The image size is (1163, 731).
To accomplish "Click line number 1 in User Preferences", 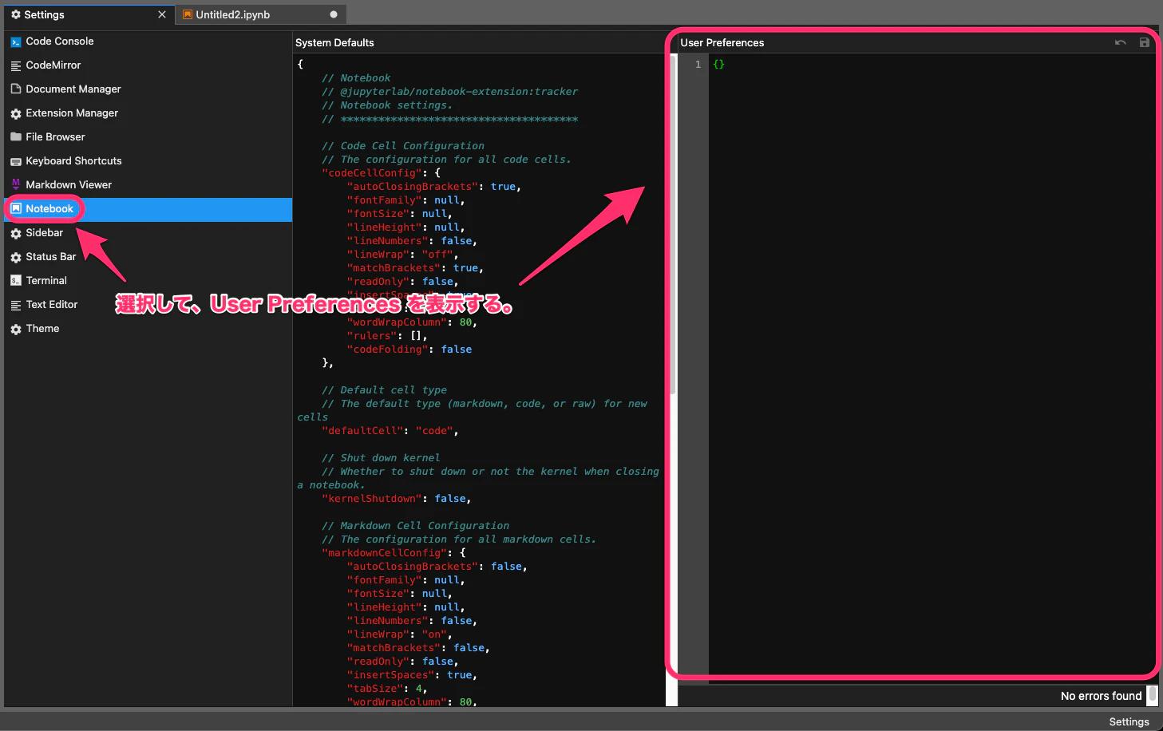I will (x=698, y=64).
